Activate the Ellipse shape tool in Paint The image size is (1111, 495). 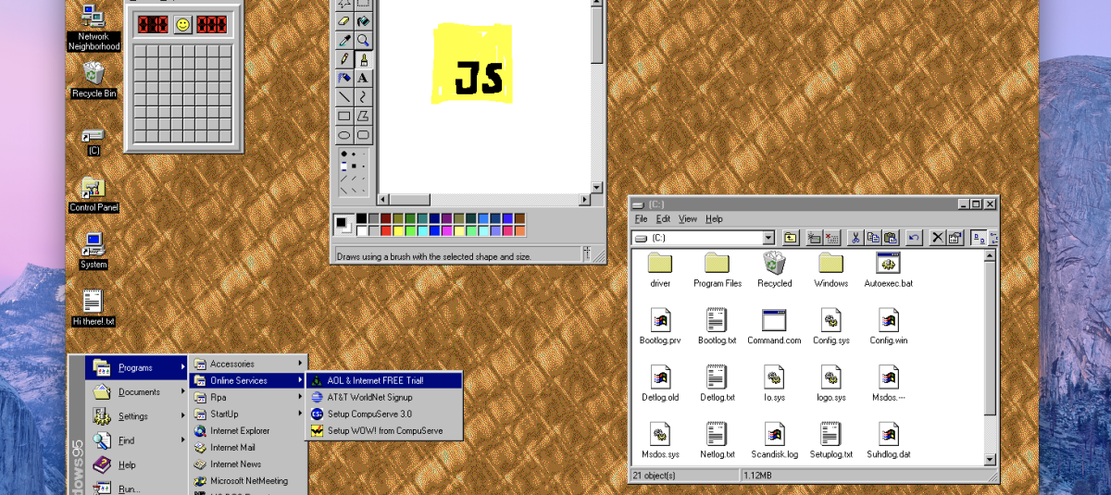point(343,135)
